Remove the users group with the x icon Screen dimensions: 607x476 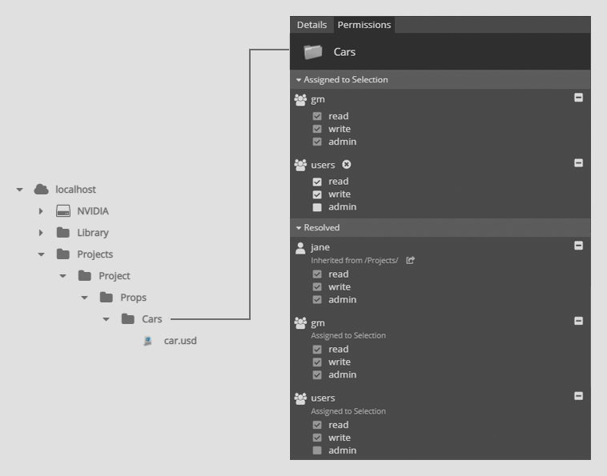(347, 165)
